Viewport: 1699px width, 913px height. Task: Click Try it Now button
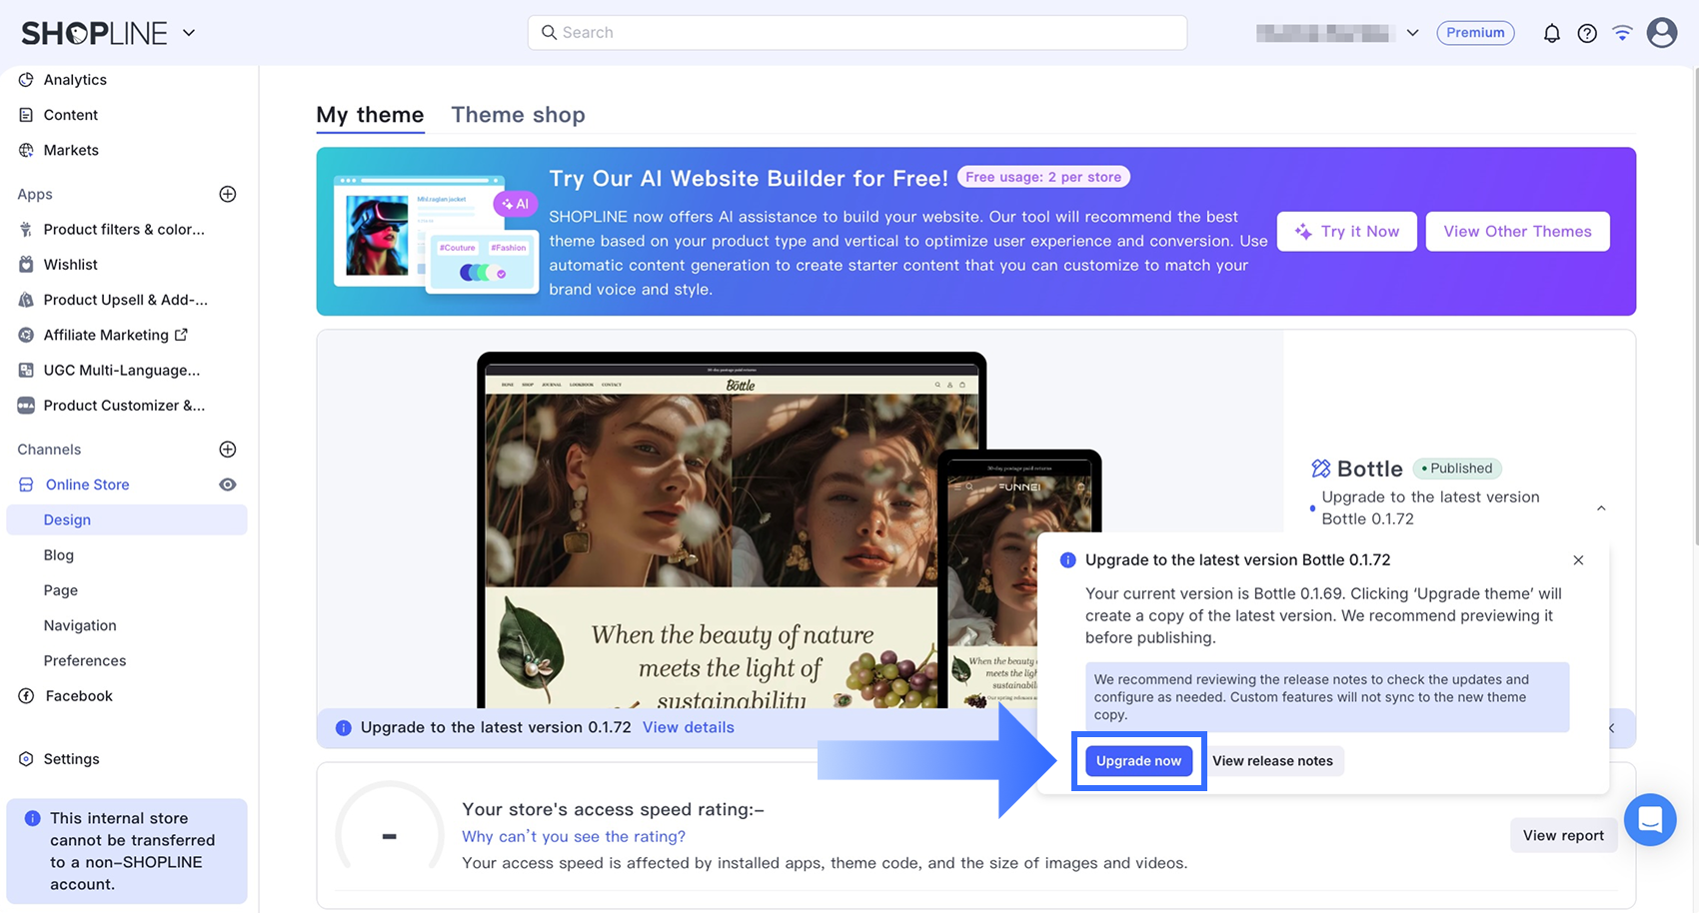pyautogui.click(x=1347, y=232)
